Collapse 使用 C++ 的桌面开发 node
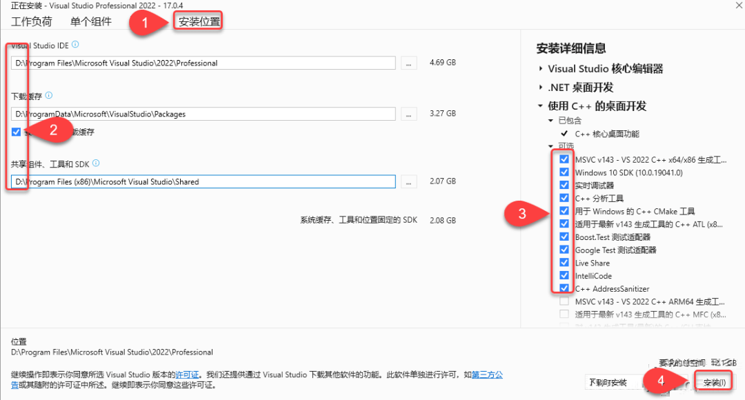 coord(540,106)
